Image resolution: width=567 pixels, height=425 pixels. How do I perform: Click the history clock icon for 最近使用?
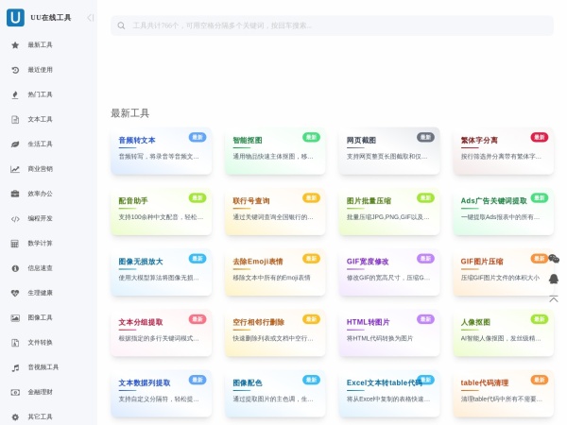(x=15, y=70)
